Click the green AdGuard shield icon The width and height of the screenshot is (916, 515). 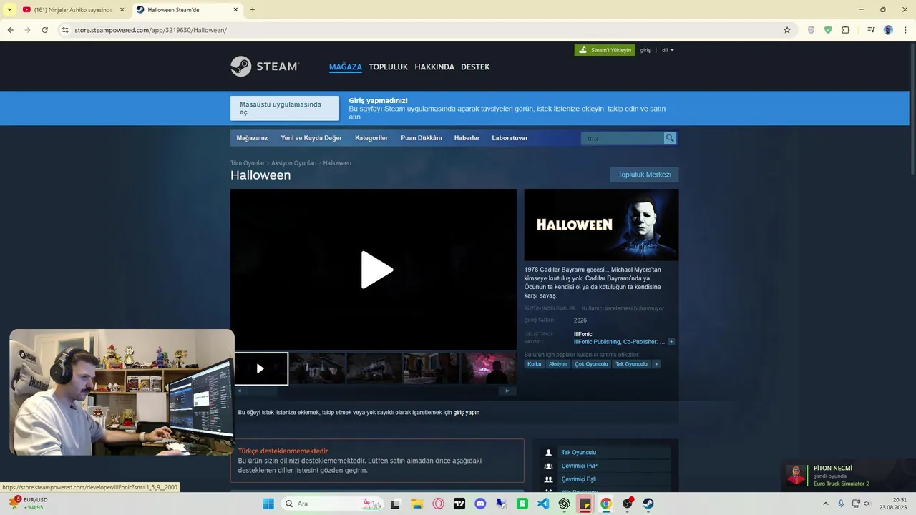[x=828, y=30]
